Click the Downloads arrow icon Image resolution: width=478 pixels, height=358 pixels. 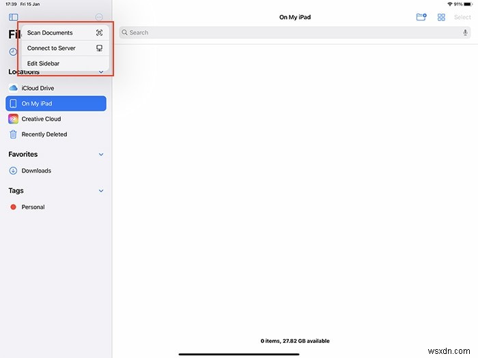point(13,170)
